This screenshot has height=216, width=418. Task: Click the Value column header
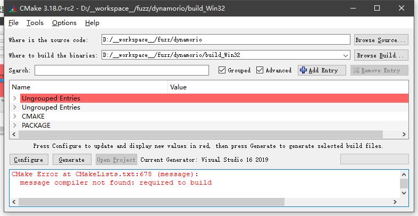click(x=288, y=87)
